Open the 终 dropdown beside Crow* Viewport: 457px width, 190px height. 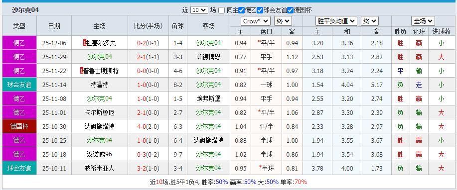283,21
